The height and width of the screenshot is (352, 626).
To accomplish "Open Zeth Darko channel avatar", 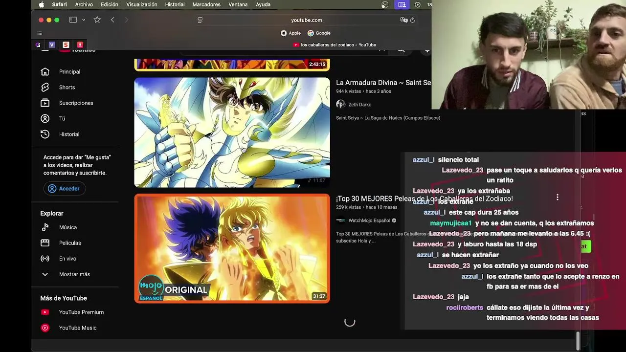I will pos(340,105).
